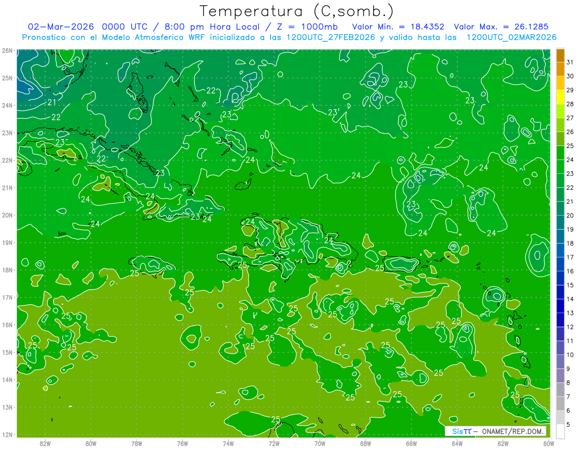Click the 6 label on the colorbar

pyautogui.click(x=568, y=411)
